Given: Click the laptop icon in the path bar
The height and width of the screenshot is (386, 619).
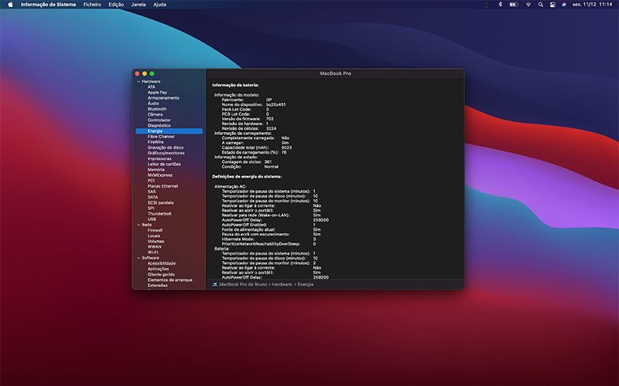Looking at the screenshot, I should pos(215,284).
